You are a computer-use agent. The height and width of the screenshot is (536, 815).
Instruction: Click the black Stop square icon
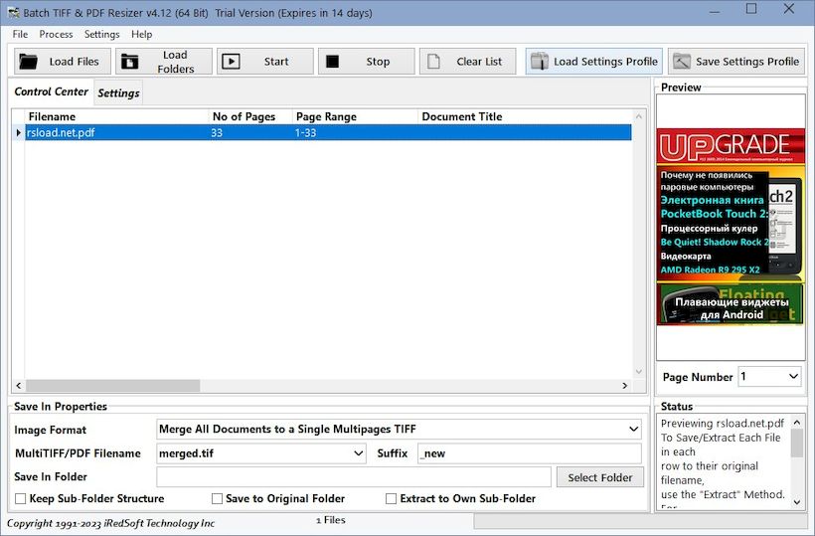tap(332, 62)
